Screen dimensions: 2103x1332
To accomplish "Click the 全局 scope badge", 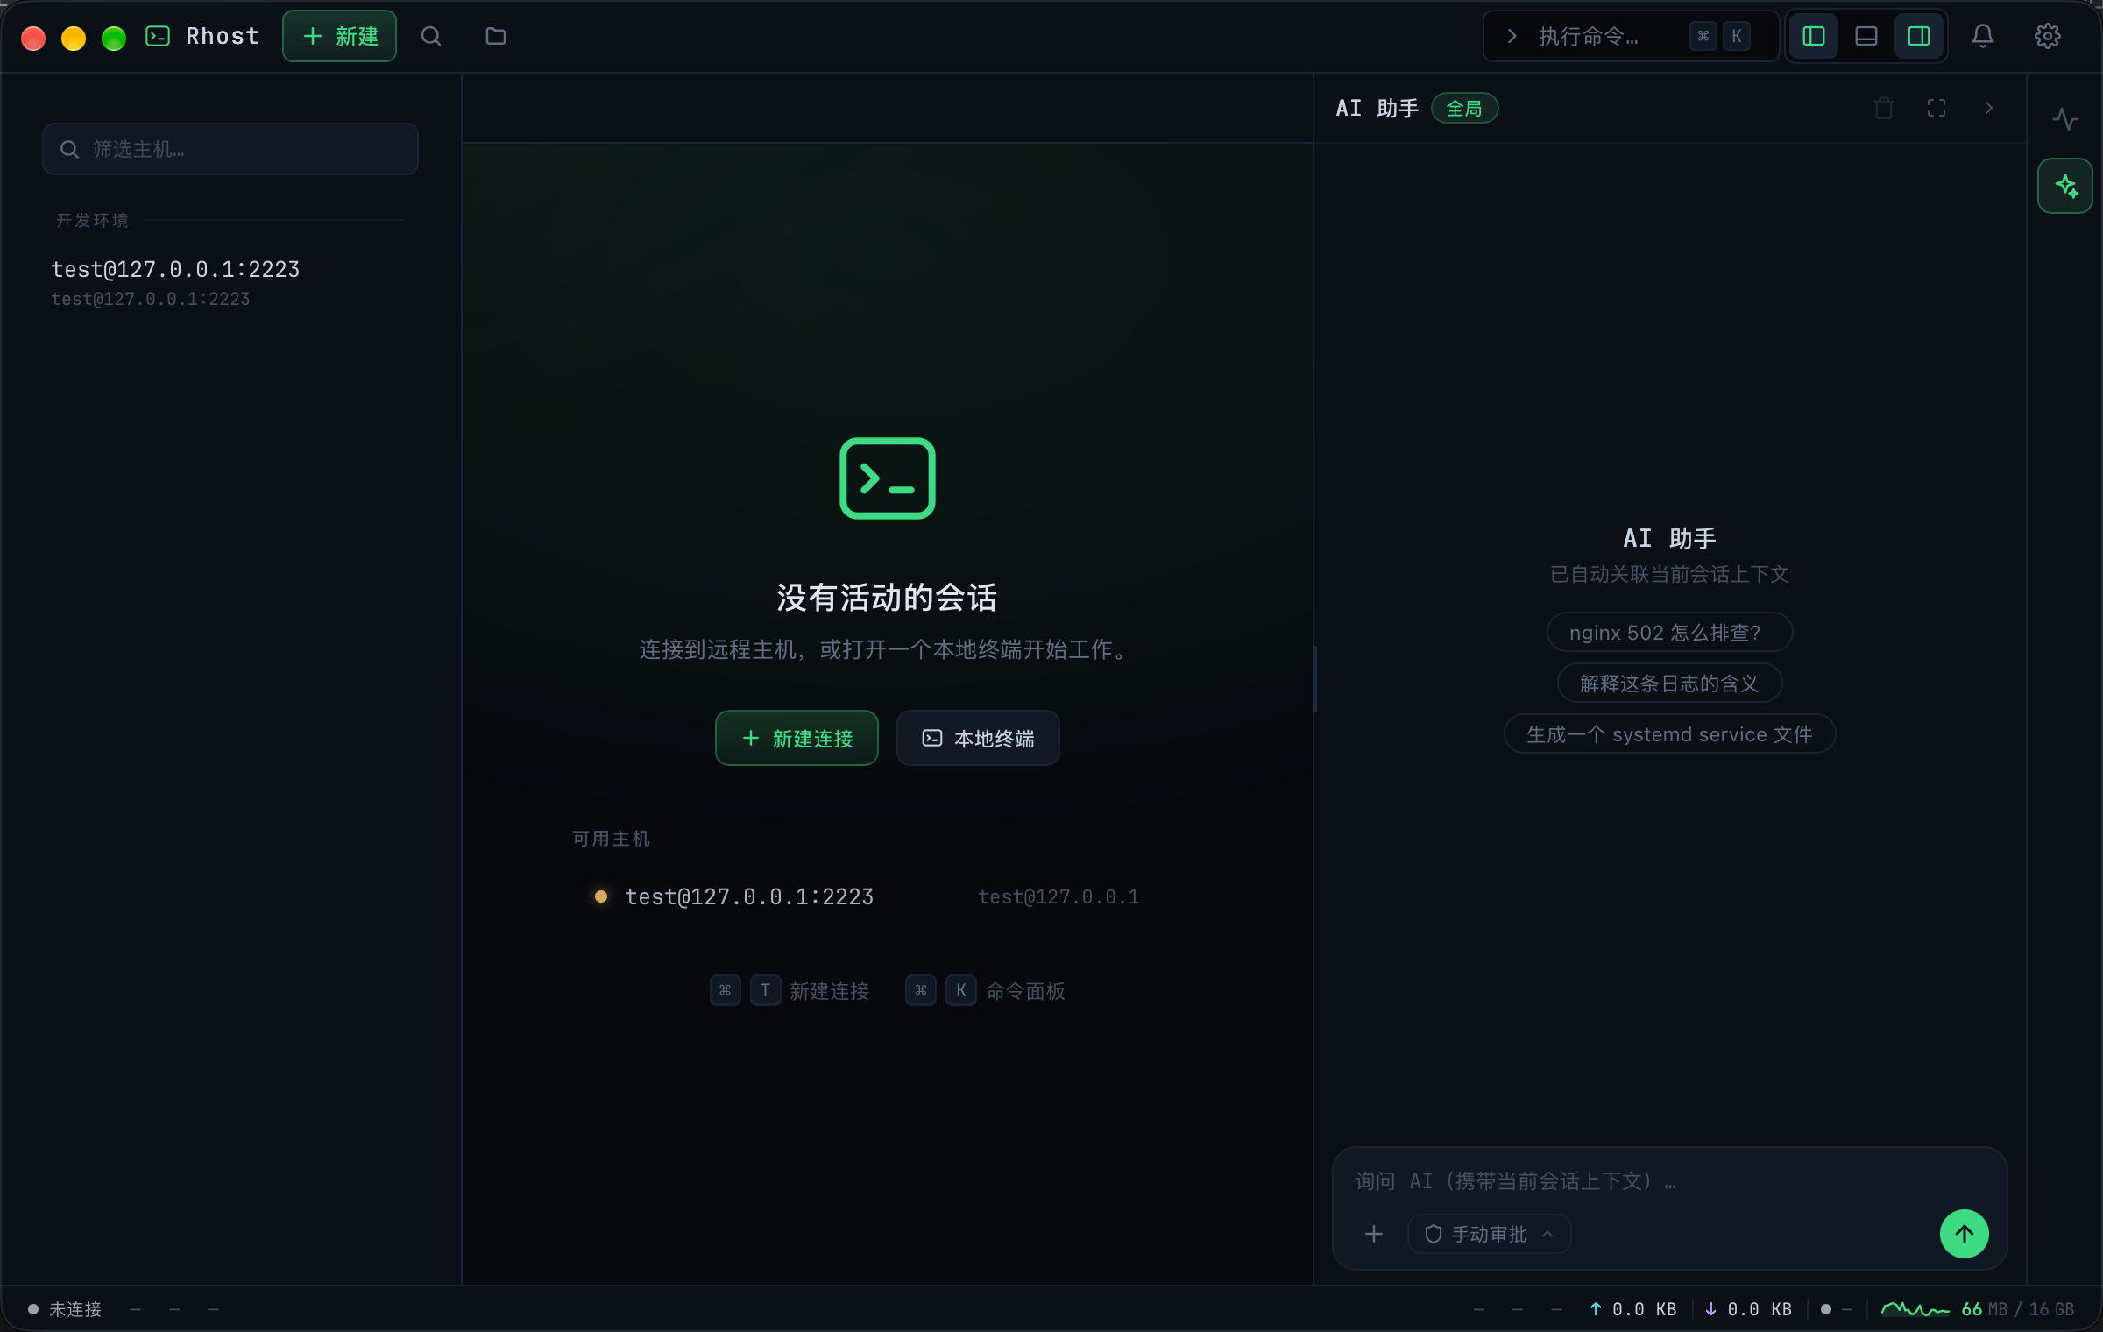I will 1464,108.
